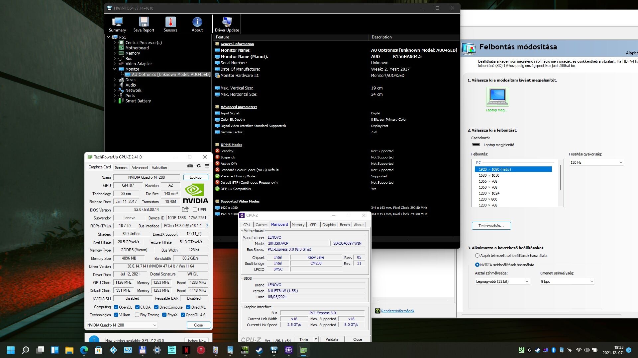This screenshot has width=638, height=358.
Task: Expand the Video Adapter tree node
Action: [115, 64]
